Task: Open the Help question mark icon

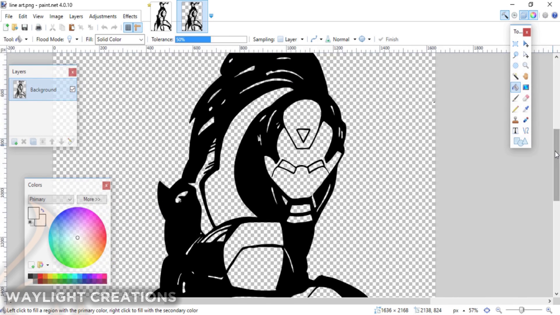Action: [554, 15]
